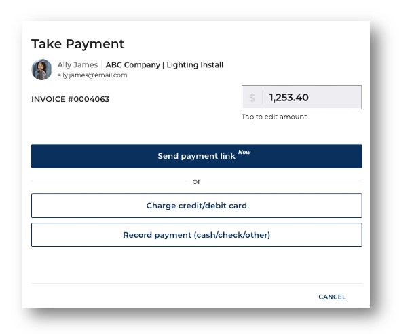This screenshot has height=334, width=412.
Task: Click the Ally James customer name
Action: tap(77, 65)
